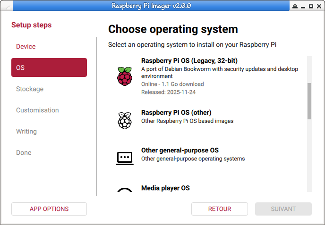Click 'Released: 2025-11-24' text
325x225 pixels.
point(168,92)
